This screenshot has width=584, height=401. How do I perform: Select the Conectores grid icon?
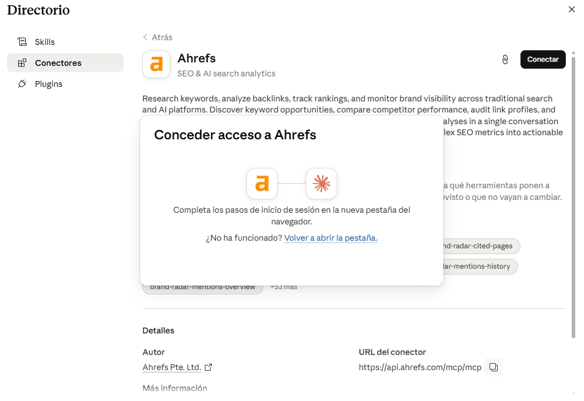[22, 63]
